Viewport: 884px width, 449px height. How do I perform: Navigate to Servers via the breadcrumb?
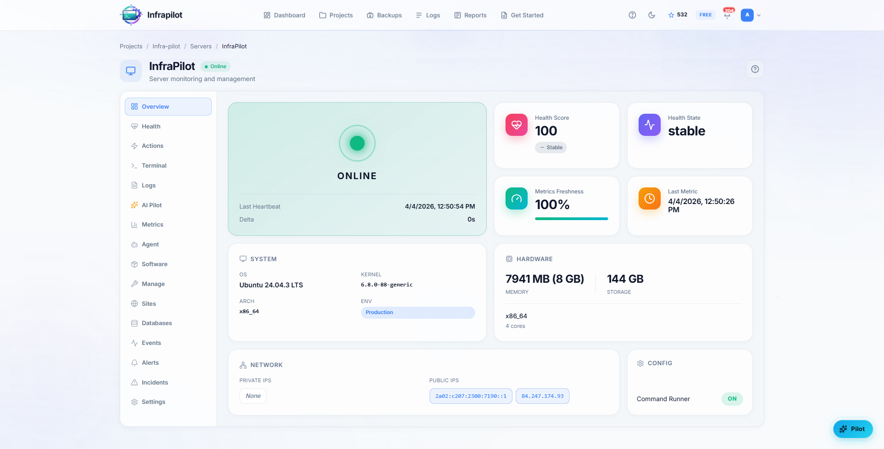pyautogui.click(x=201, y=46)
